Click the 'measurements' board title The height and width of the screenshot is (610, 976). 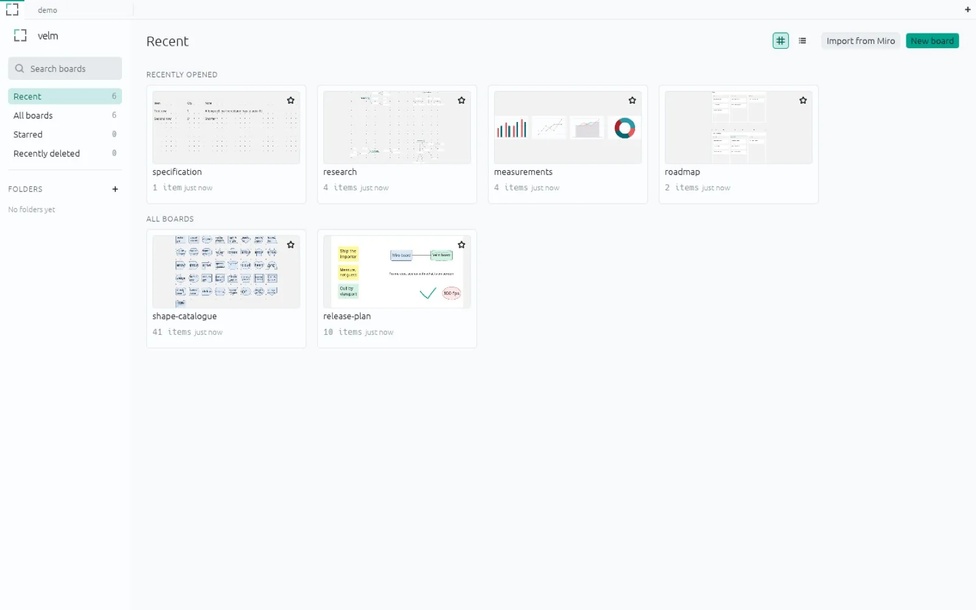click(523, 172)
